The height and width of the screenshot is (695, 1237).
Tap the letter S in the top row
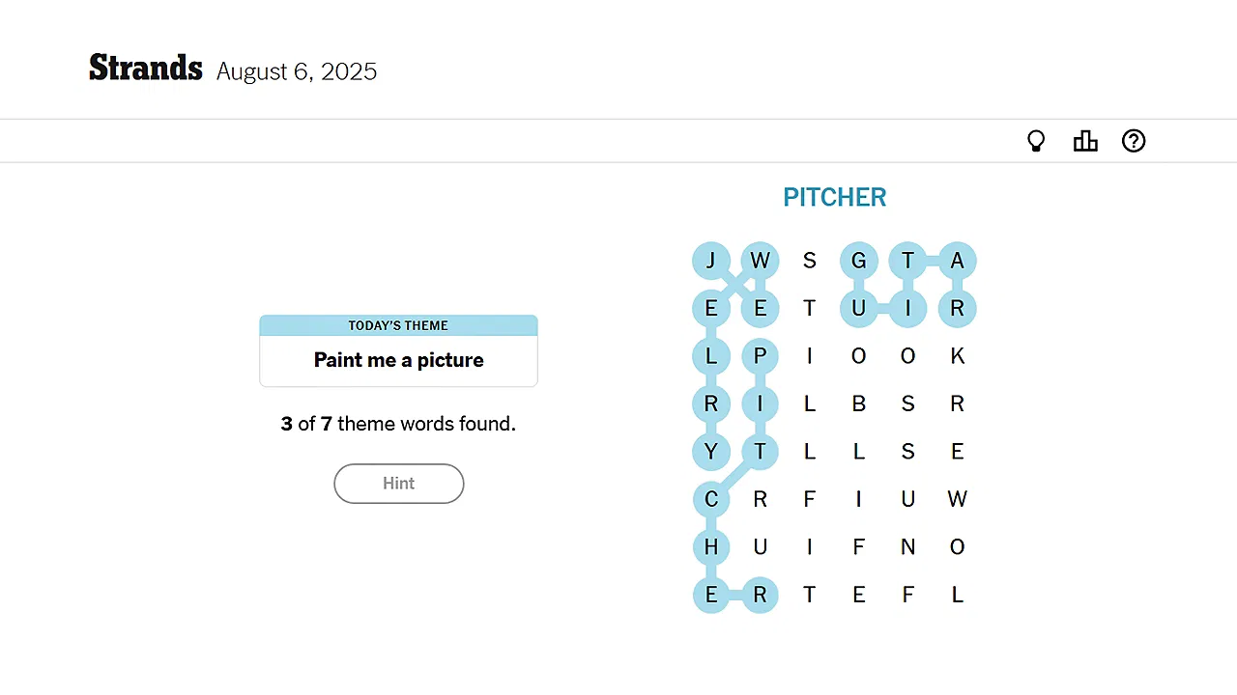809,261
